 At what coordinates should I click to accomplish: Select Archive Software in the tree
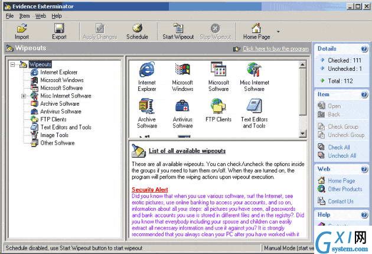click(60, 103)
